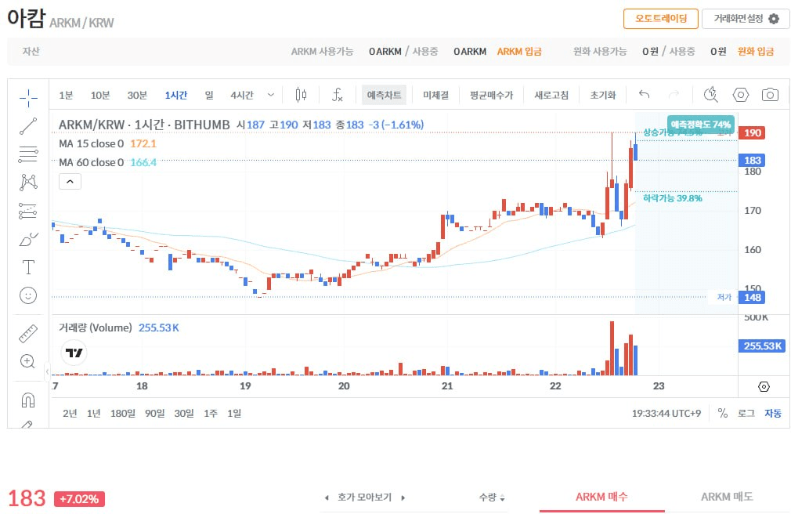Click left arrow beside 호가 모아보기
The image size is (791, 514).
(327, 498)
